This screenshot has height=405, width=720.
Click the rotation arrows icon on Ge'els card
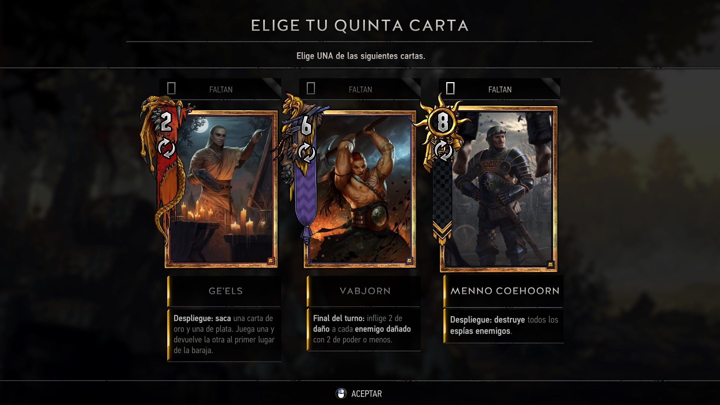click(166, 148)
